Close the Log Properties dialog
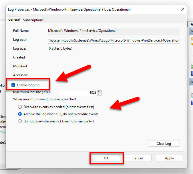This screenshot has height=174, width=193. pos(183,9)
